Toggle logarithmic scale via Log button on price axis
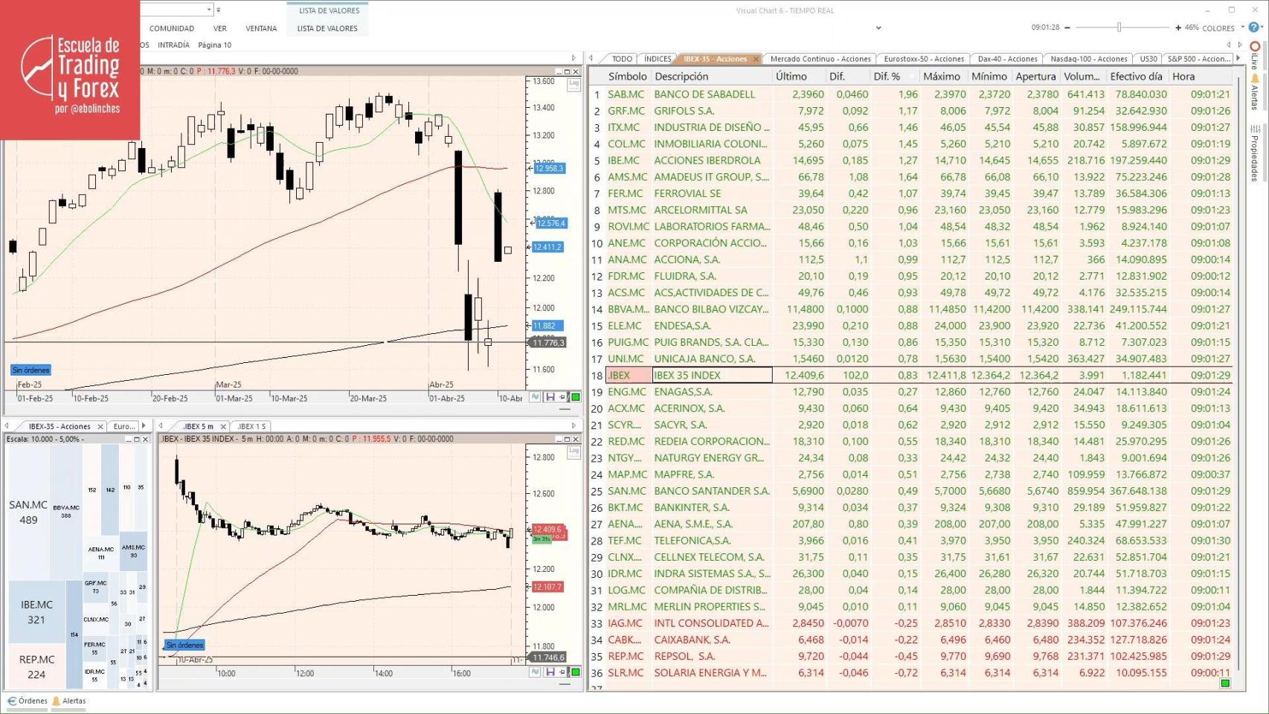 pos(573,83)
